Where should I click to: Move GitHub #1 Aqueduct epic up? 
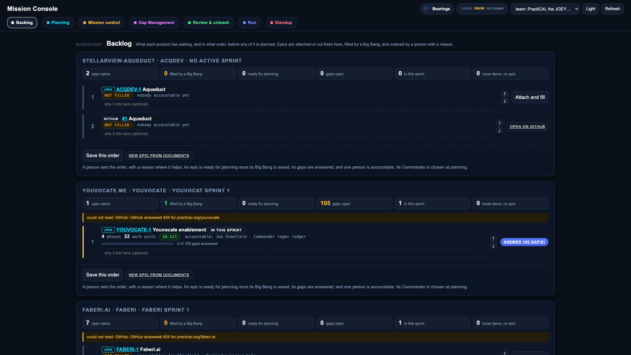[x=500, y=123]
